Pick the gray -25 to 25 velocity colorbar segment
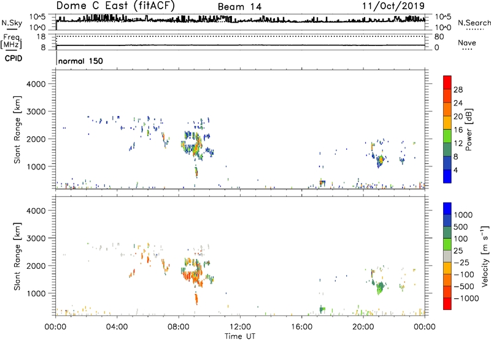The width and height of the screenshot is (491, 340). pos(447,257)
